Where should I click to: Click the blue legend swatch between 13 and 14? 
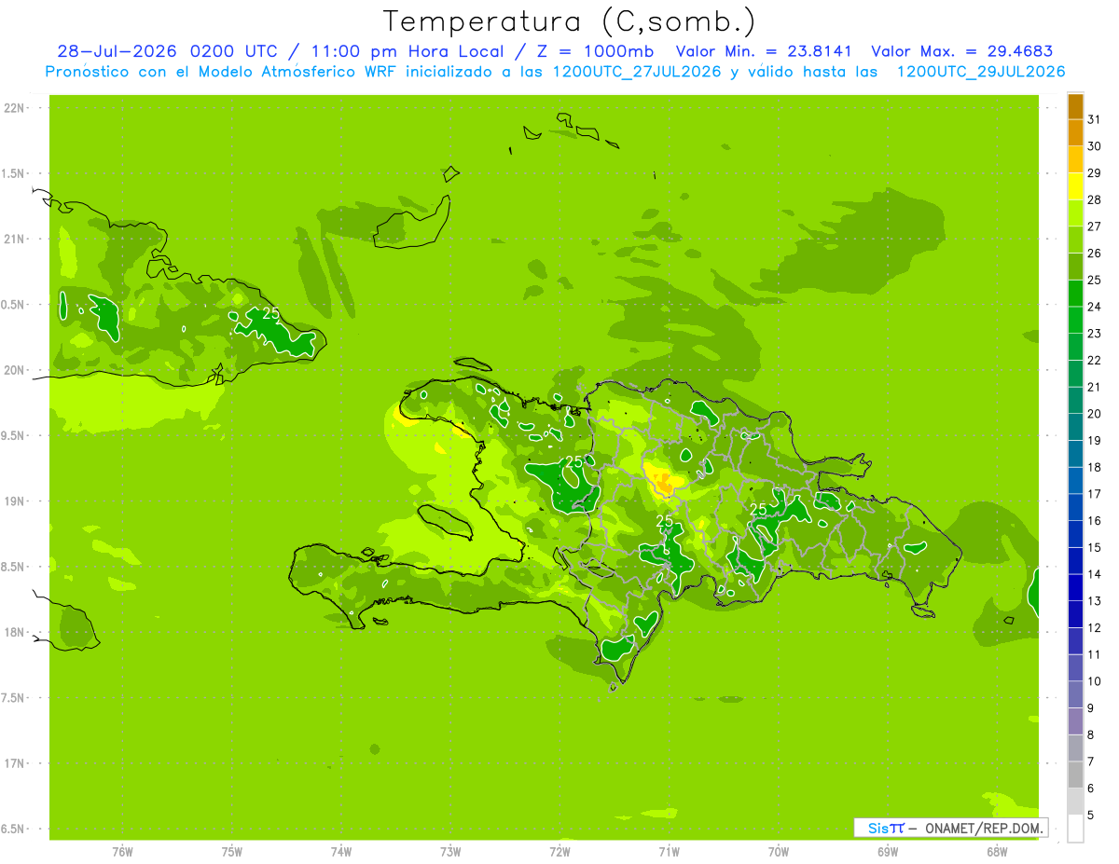click(1075, 588)
